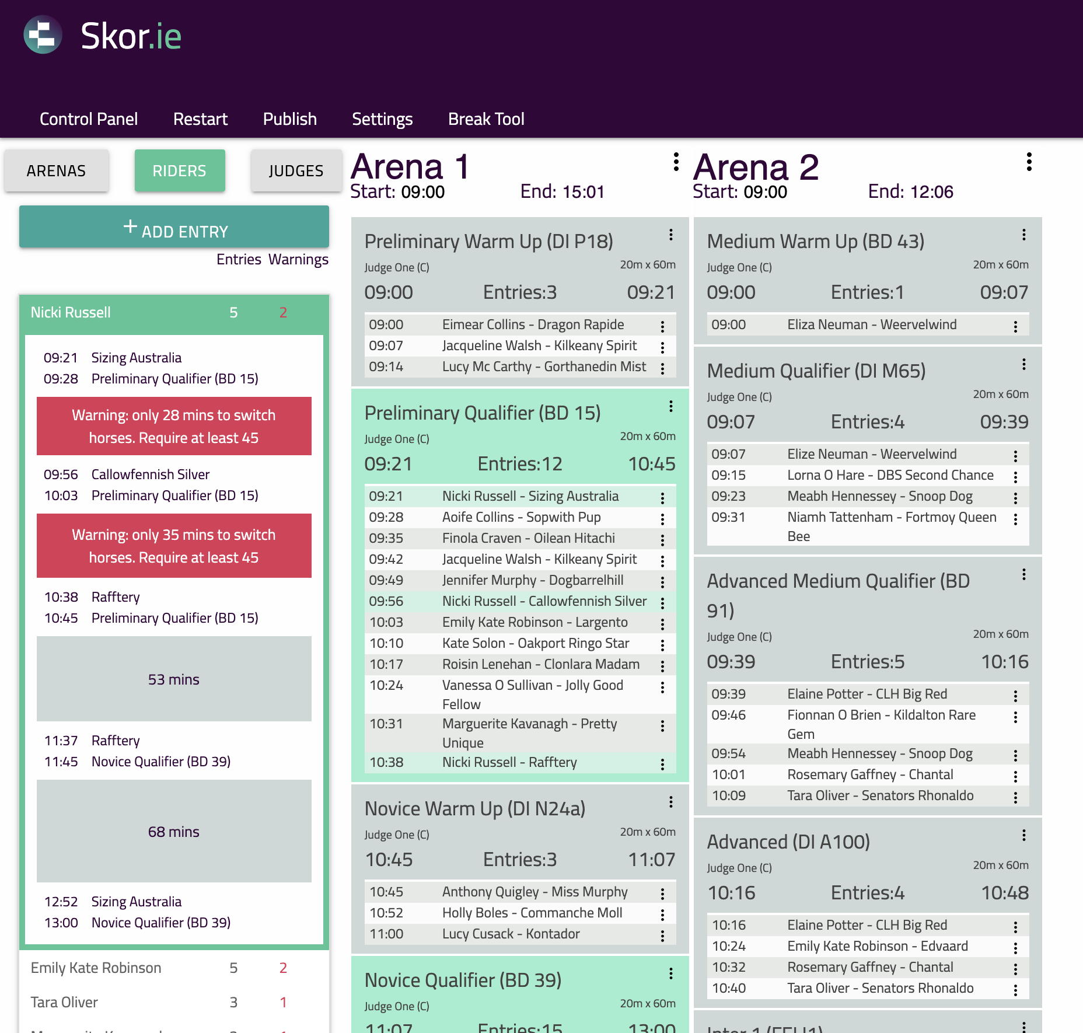Viewport: 1083px width, 1033px height.
Task: Open Novice Warm Up (DI N24a) options menu
Action: pyautogui.click(x=671, y=802)
